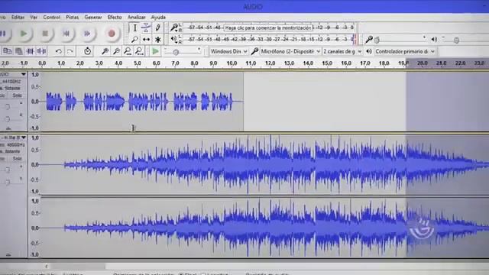The height and width of the screenshot is (275, 489).
Task: Redo the last undone action
Action: (x=70, y=51)
